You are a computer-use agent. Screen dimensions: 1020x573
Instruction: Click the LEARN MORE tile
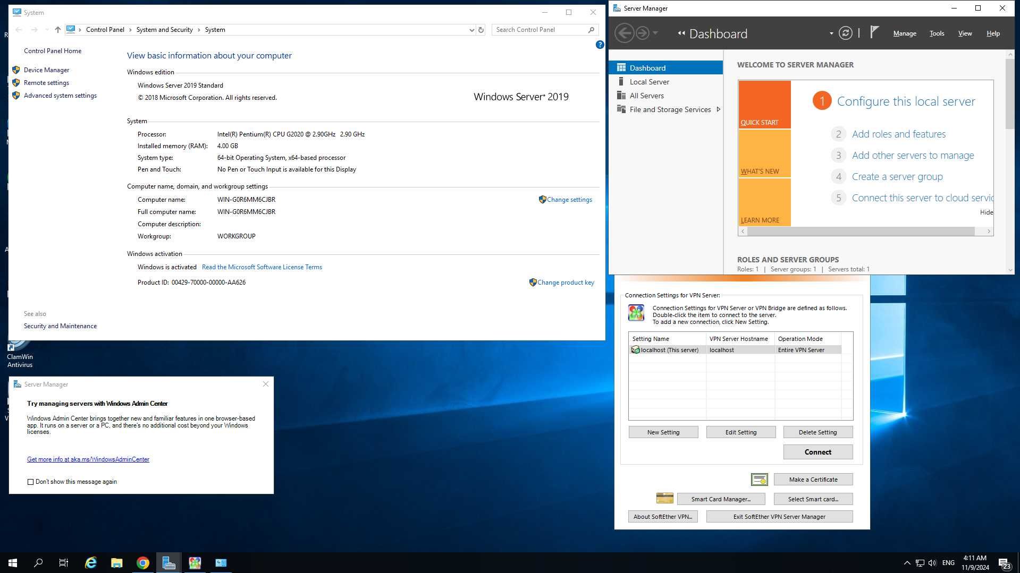[764, 202]
